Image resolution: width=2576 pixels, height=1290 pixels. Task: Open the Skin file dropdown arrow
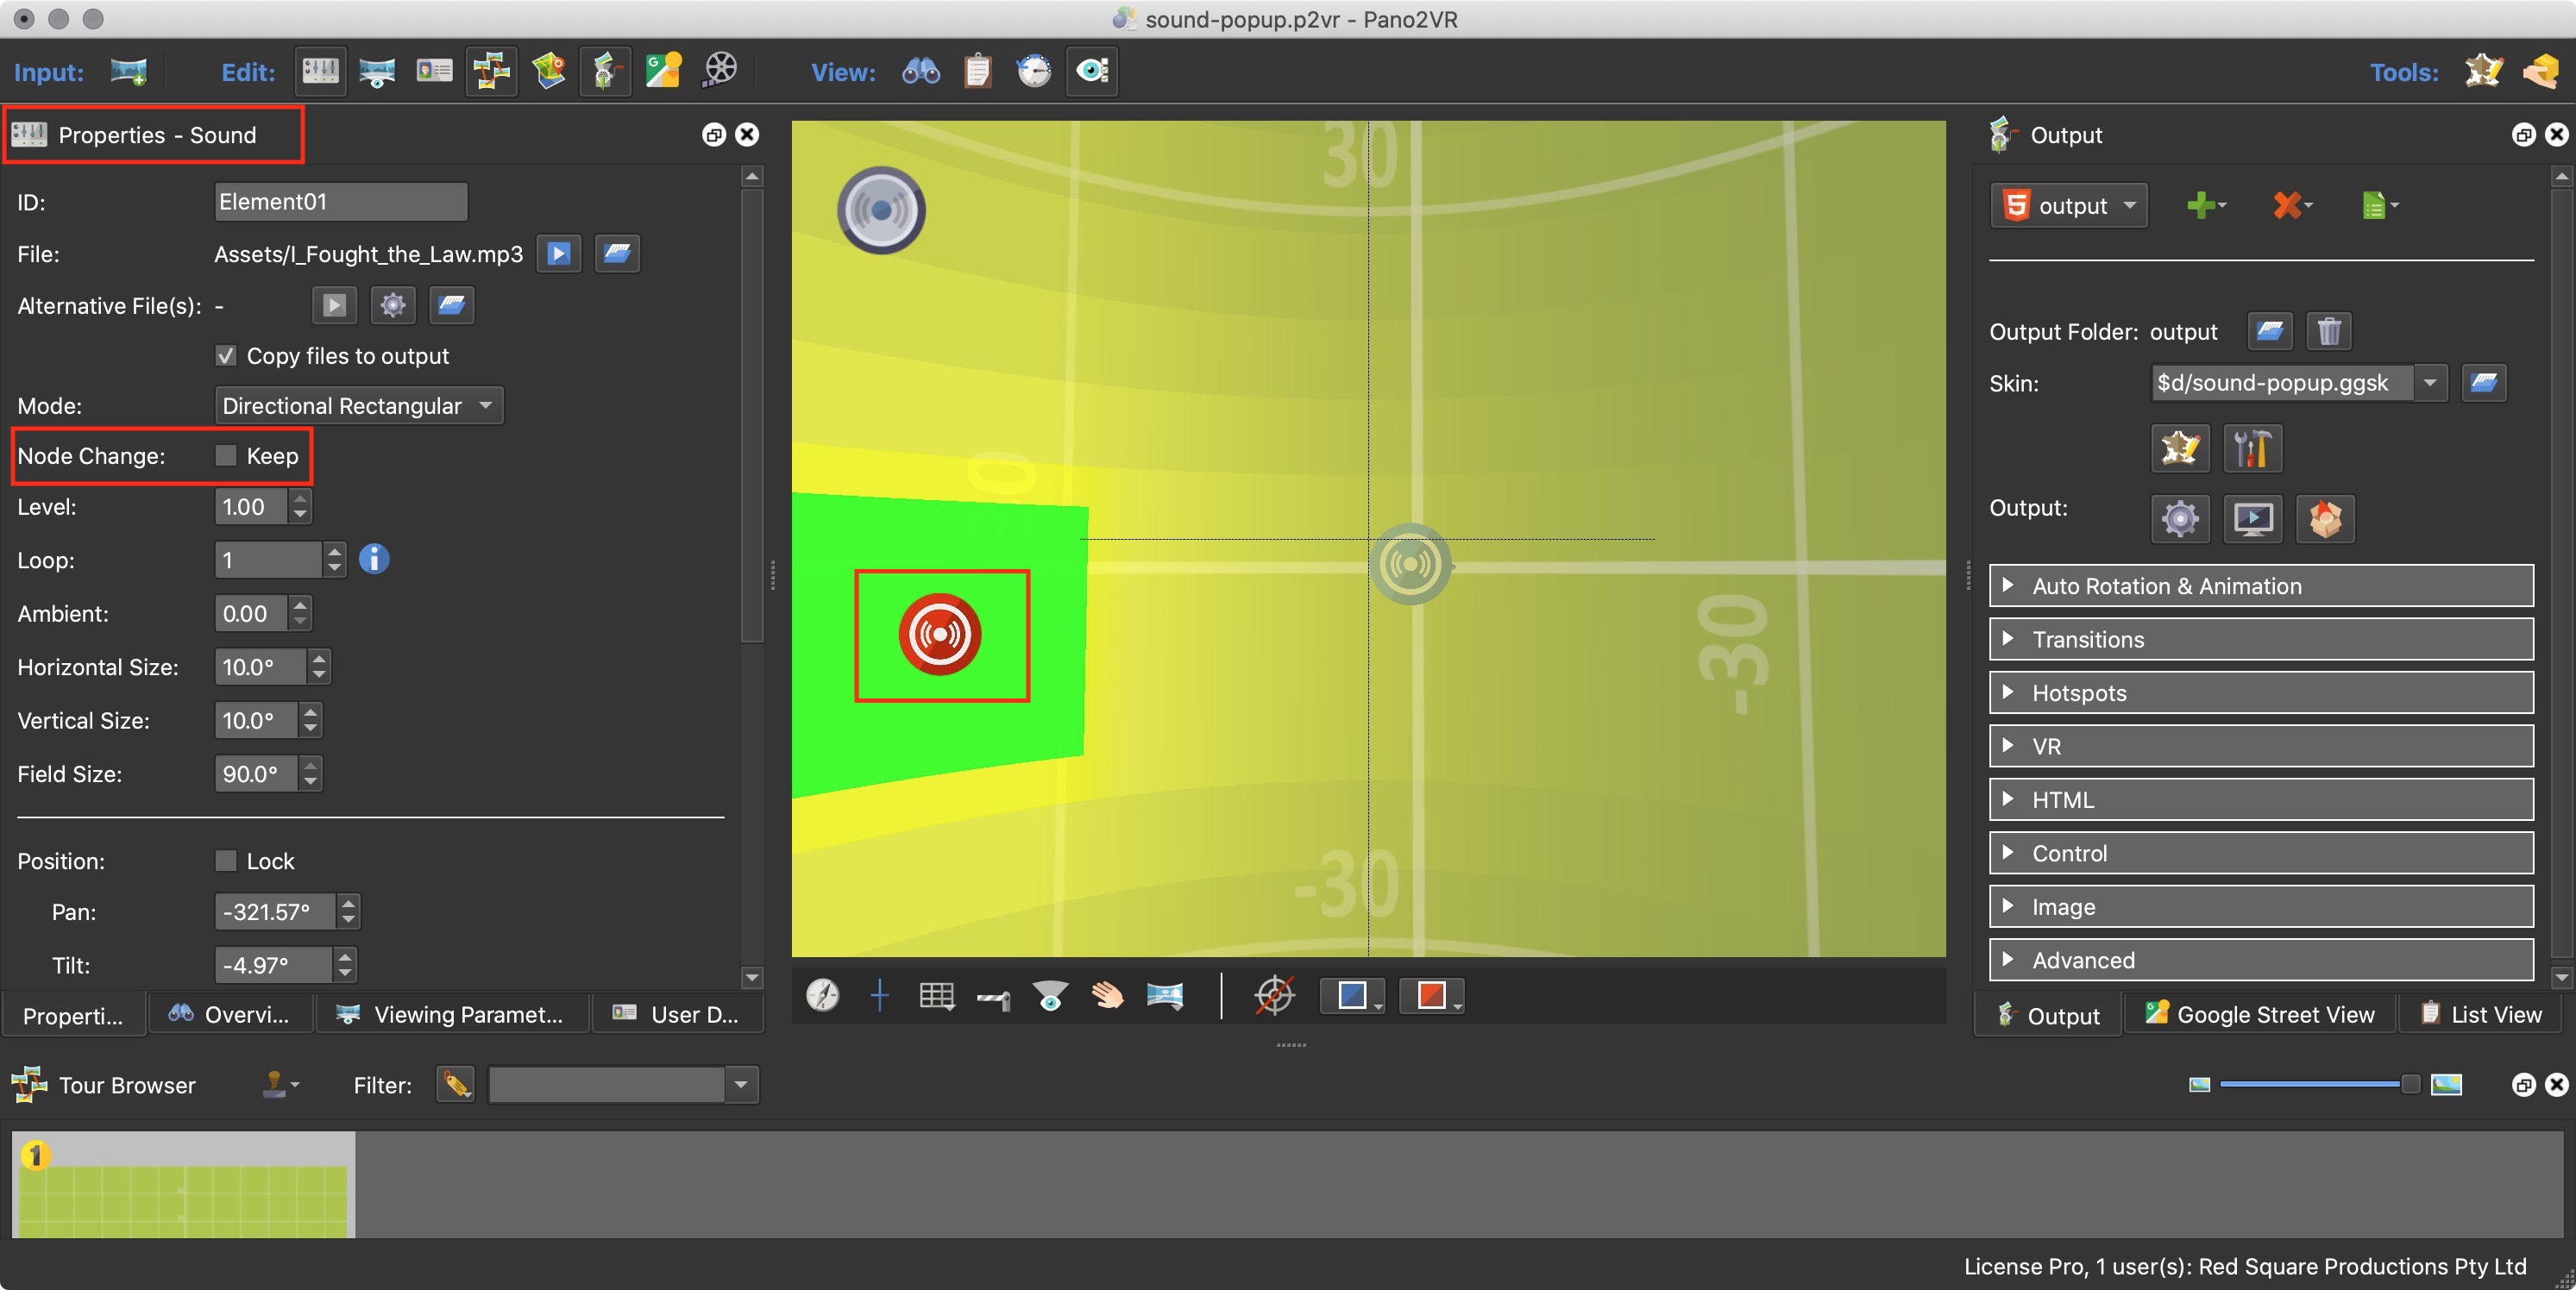tap(2430, 382)
